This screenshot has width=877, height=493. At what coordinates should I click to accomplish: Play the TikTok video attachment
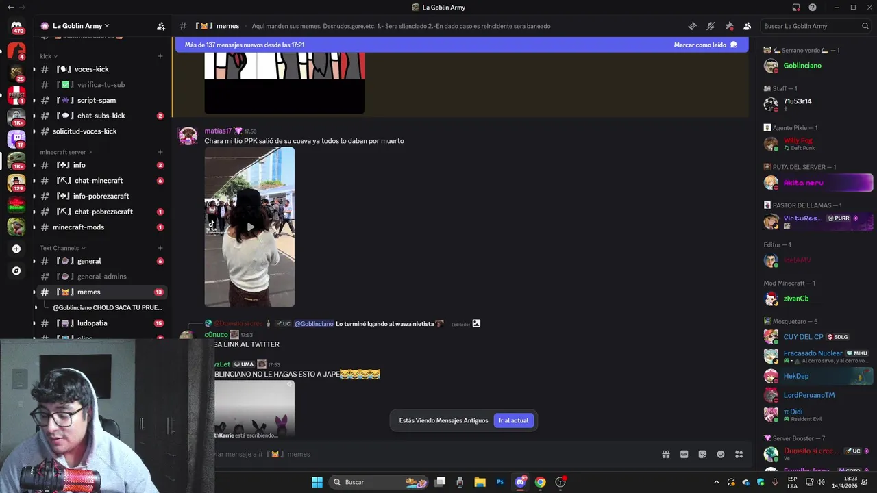coord(249,227)
